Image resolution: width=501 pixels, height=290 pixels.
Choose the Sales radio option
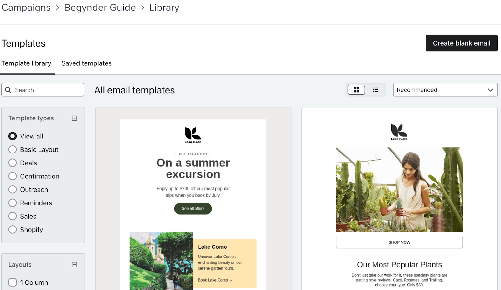[13, 216]
